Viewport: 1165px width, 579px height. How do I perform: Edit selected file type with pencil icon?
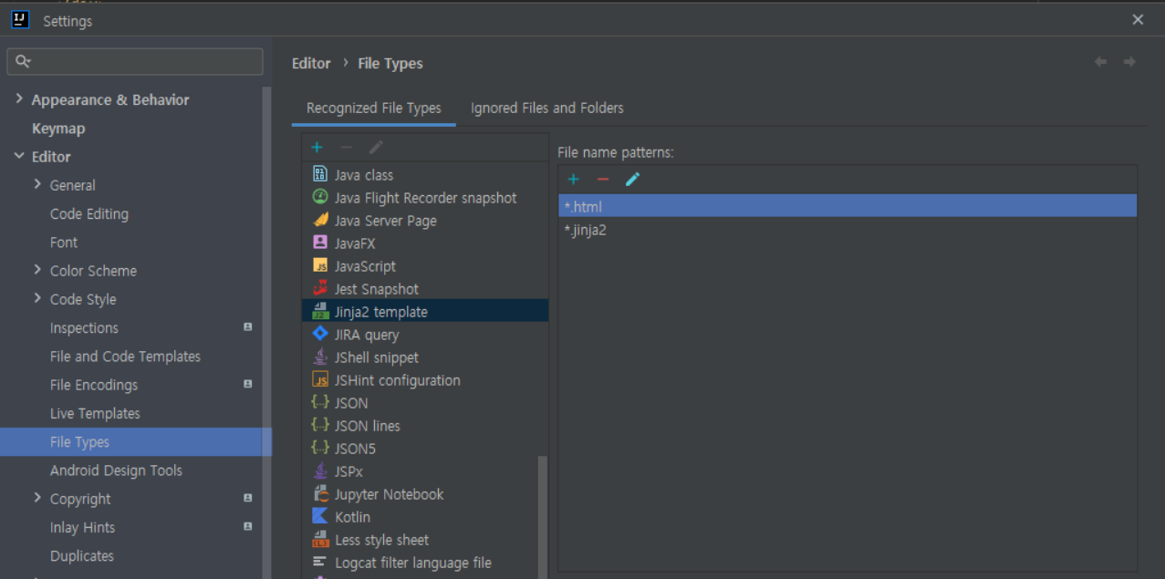(376, 147)
